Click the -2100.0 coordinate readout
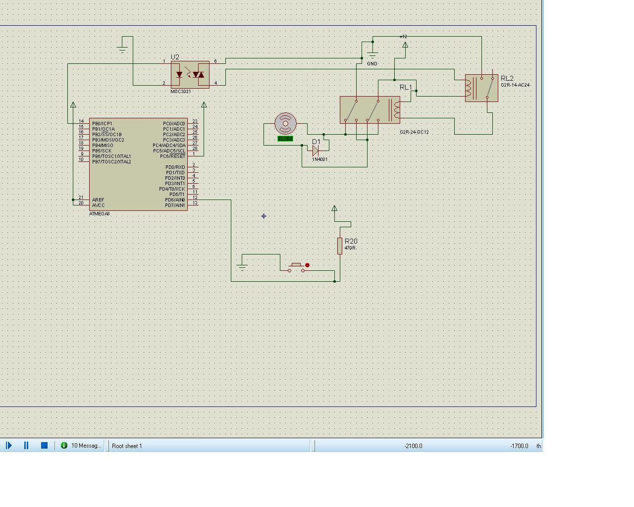The width and height of the screenshot is (634, 507). pyautogui.click(x=414, y=446)
